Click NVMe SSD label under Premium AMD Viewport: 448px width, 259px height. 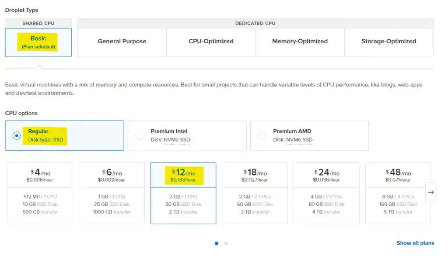point(299,140)
